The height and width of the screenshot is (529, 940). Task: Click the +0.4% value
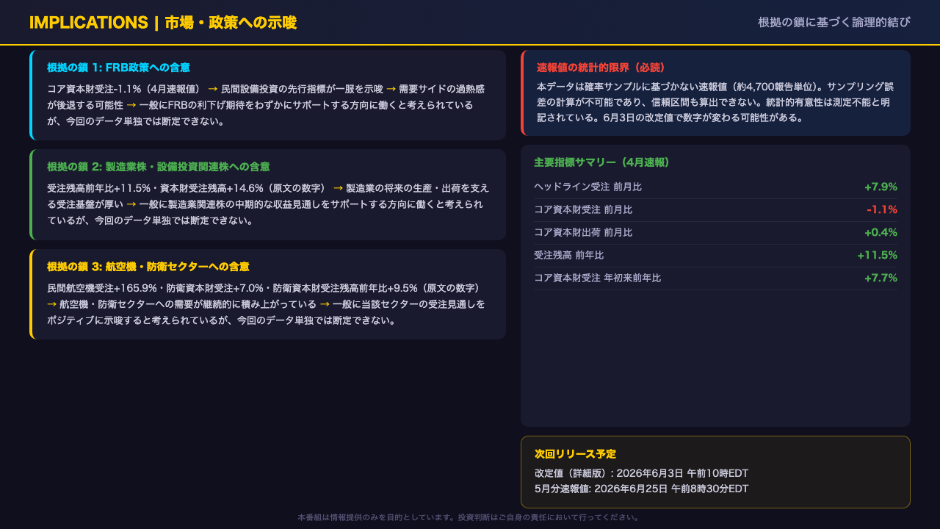(881, 232)
